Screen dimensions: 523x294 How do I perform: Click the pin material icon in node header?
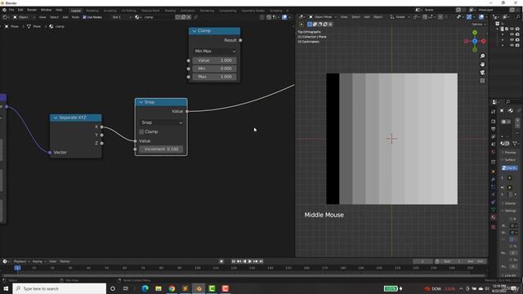click(x=196, y=17)
